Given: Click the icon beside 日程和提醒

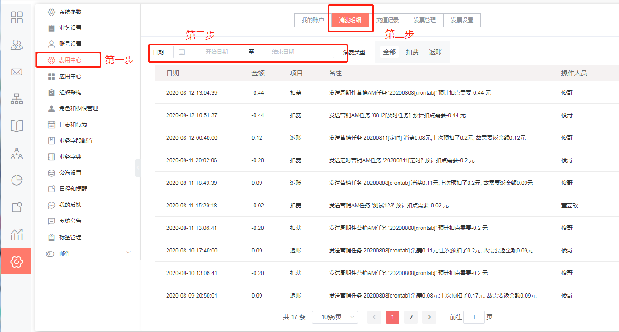Looking at the screenshot, I should [x=52, y=189].
